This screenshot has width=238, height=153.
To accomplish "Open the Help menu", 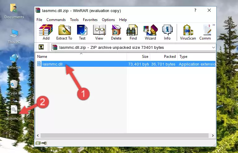I will coord(123,20).
